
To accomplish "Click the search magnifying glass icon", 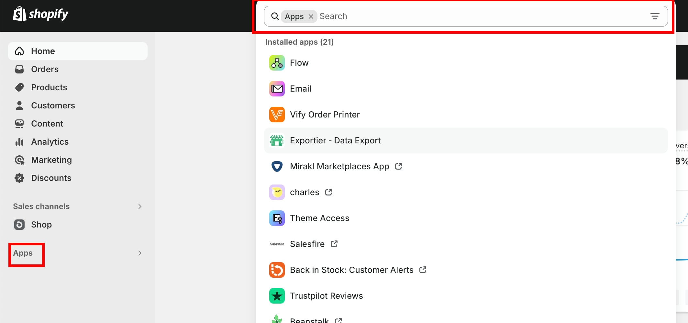I will (275, 16).
